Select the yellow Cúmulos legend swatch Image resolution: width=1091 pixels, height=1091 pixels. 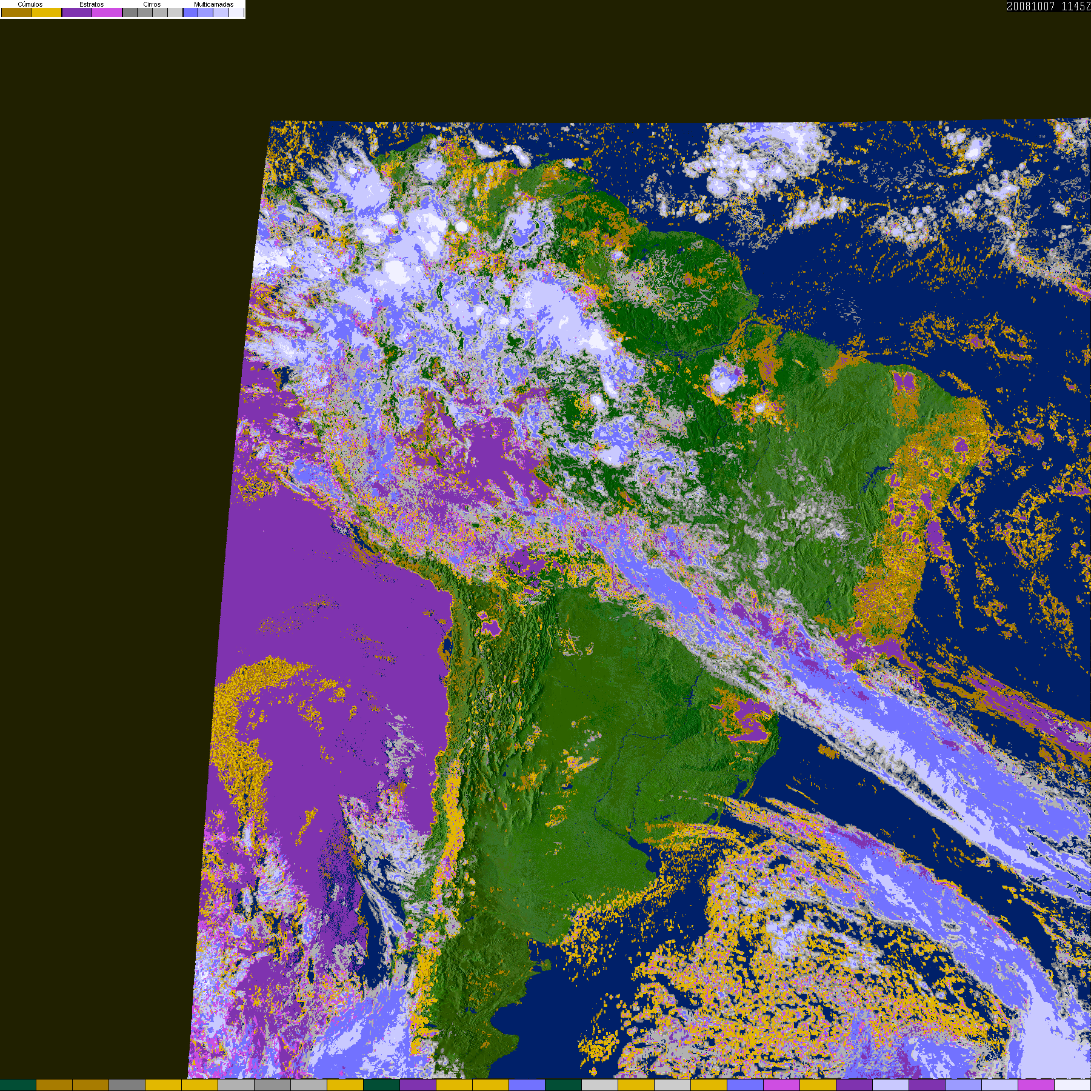click(x=47, y=12)
